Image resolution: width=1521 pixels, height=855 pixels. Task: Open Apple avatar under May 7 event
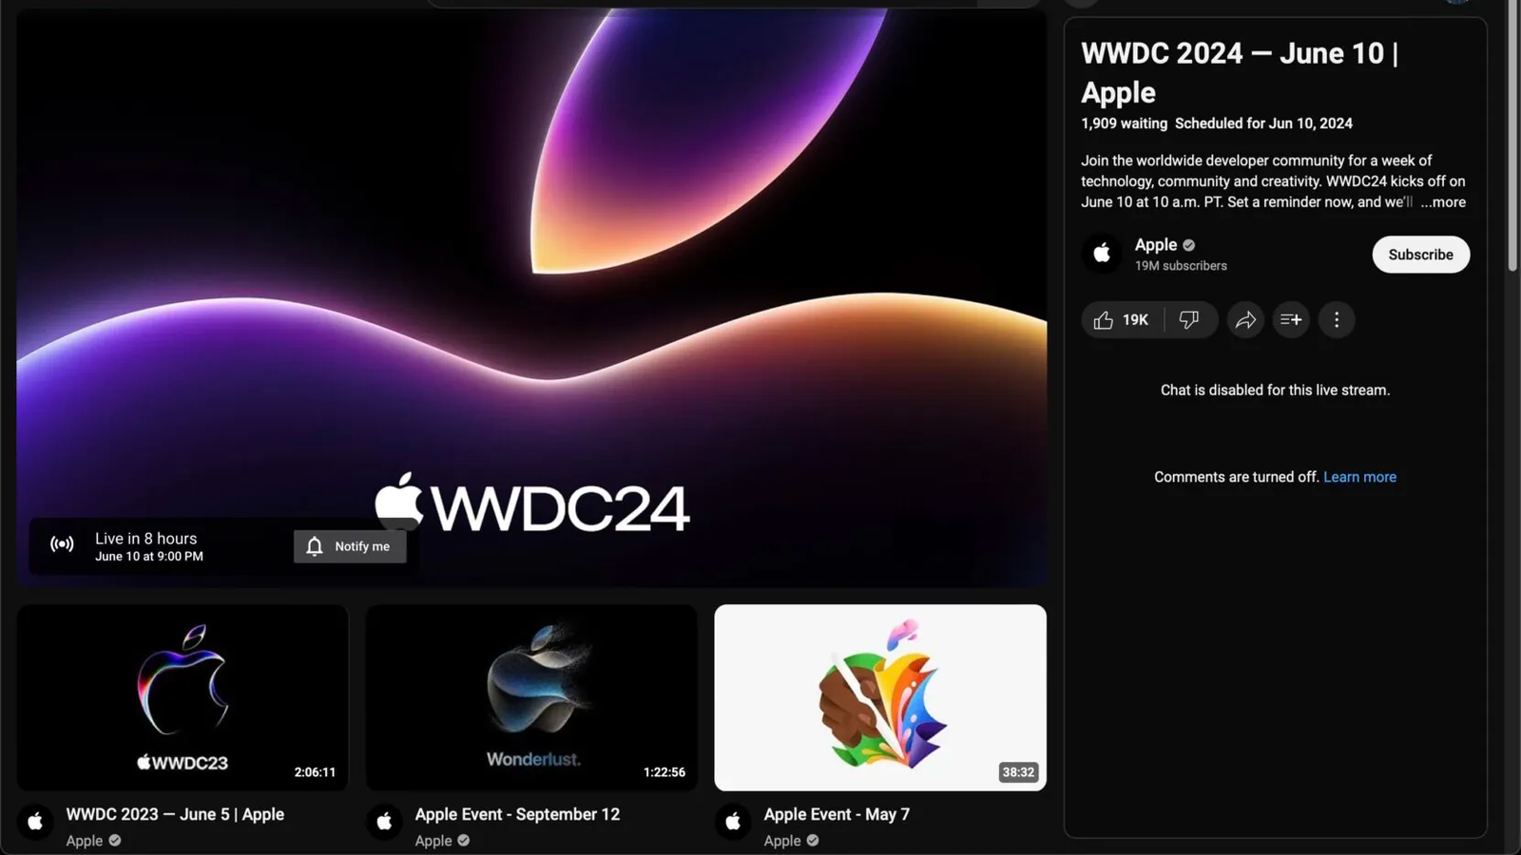point(733,822)
